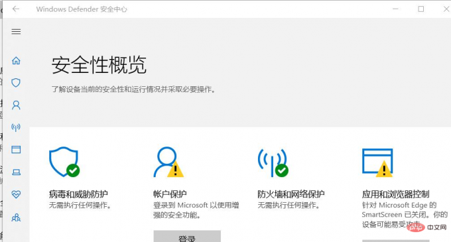Open app and browser control sidebar icon
The height and width of the screenshot is (242, 451).
pos(16,149)
